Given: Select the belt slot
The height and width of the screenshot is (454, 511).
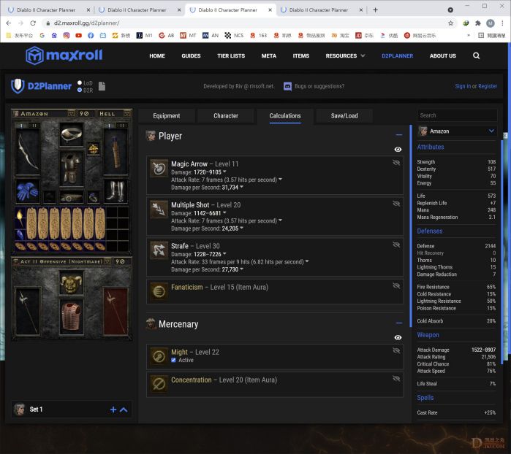Looking at the screenshot, I should tap(72, 197).
